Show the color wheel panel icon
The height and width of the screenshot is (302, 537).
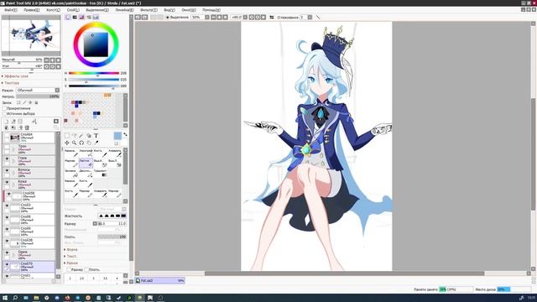pyautogui.click(x=68, y=17)
